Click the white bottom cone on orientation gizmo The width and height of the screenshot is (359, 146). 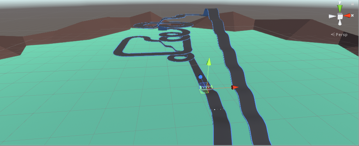[340, 22]
